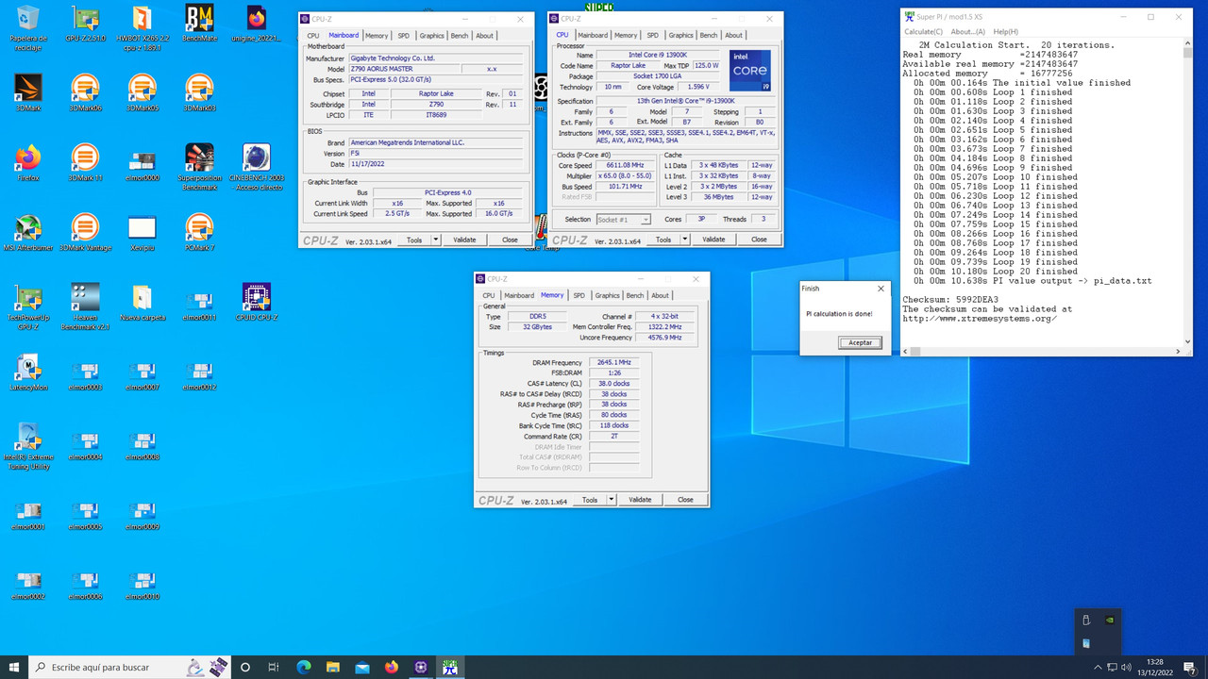Open 3DMark Vantage desktop shortcut
1208x679 pixels.
tap(85, 232)
